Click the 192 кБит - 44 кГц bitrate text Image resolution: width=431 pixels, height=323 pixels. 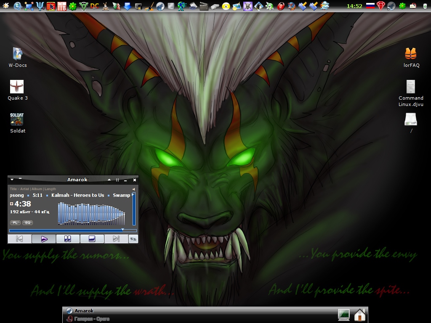click(30, 212)
